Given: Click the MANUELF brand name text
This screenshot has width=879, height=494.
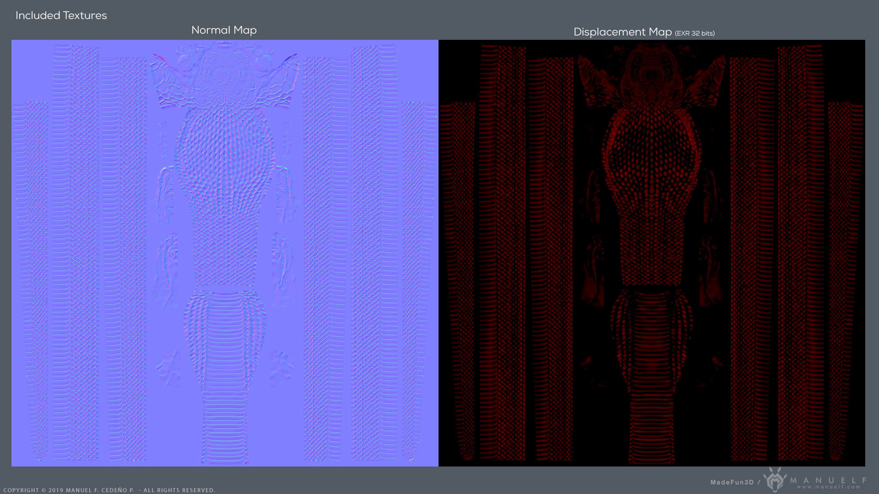Looking at the screenshot, I should [828, 480].
